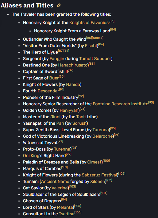158x218 pixels.
Task: Click the edit pencil icon beside Aliases and Titles
Action: (x=59, y=6)
